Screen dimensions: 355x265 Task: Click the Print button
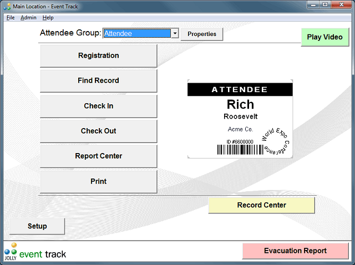tap(99, 181)
